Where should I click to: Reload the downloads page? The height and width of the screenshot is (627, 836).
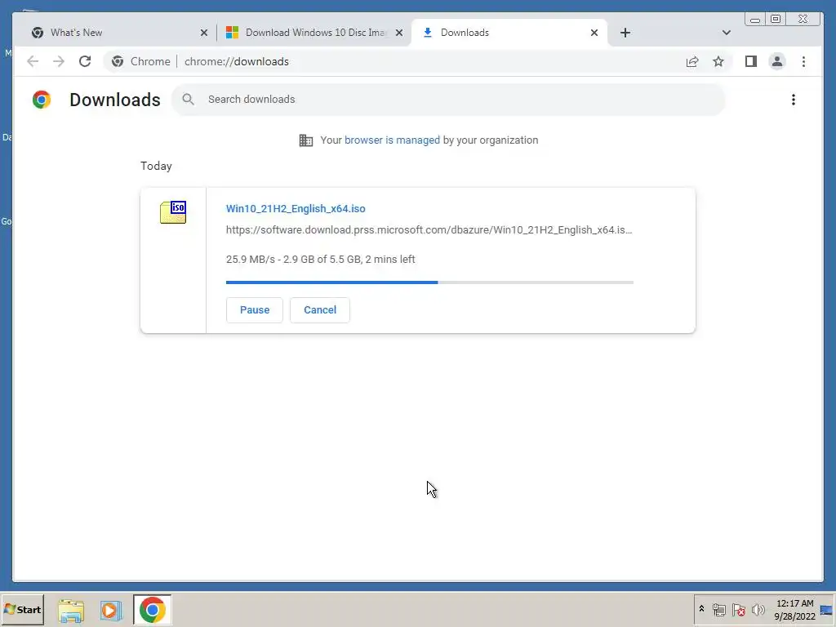[x=85, y=61]
